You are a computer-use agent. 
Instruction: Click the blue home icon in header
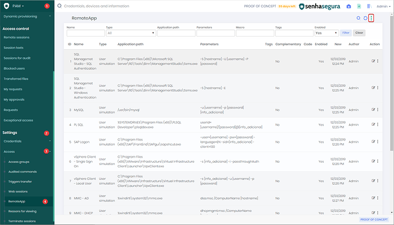(x=348, y=6)
